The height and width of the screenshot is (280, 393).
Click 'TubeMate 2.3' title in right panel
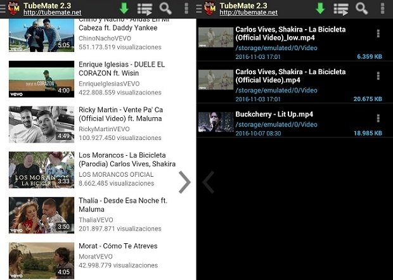coord(243,6)
